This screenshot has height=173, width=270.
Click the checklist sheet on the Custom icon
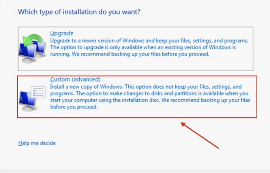pyautogui.click(x=38, y=92)
